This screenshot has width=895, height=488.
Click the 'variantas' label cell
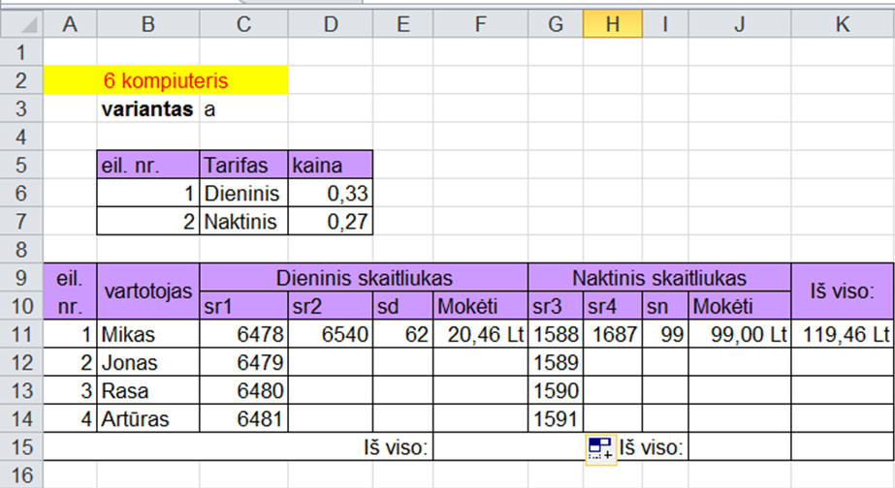148,108
